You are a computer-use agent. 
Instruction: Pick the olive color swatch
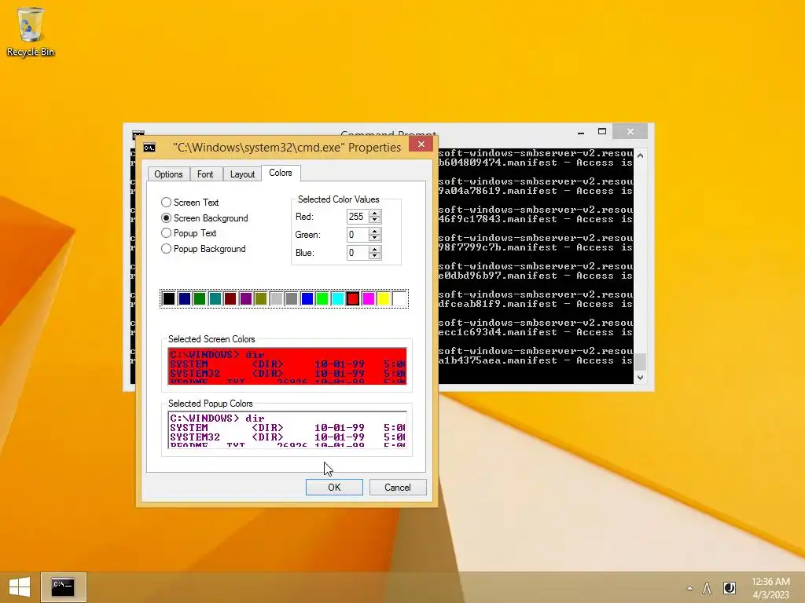pos(261,299)
